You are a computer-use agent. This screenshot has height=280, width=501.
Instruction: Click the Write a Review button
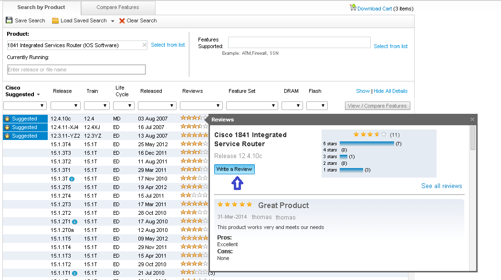pos(234,169)
